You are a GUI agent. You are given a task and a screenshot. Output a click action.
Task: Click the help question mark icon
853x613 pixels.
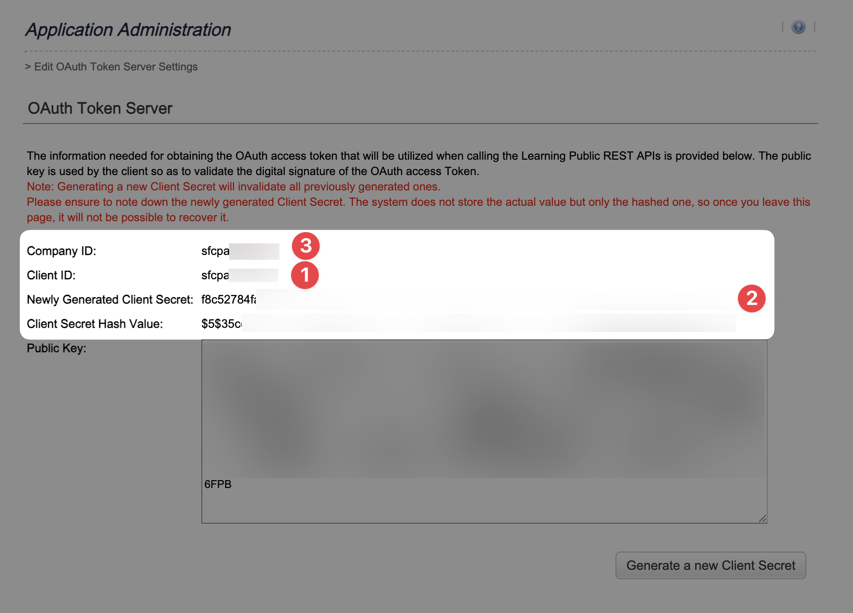coord(798,27)
